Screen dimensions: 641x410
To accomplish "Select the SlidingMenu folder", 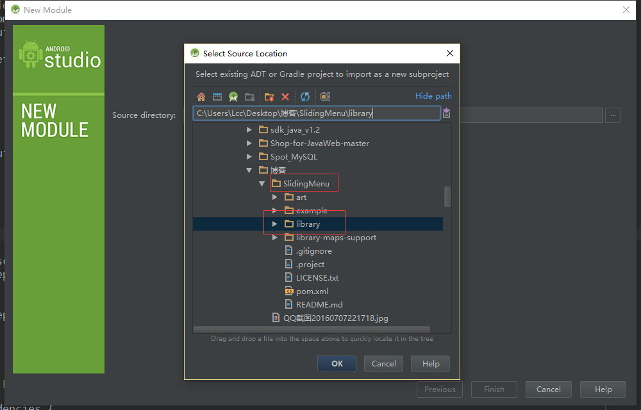I will click(301, 184).
